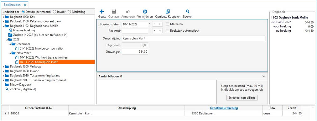This screenshot has height=121, width=317.
Task: Expand Dagboek 1600: Inkoop arrow
Action: pyautogui.click(x=3, y=71)
